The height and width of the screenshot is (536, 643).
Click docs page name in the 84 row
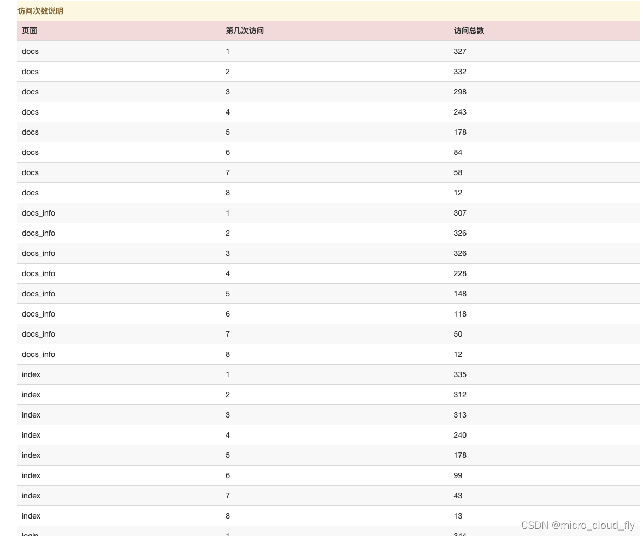[x=30, y=152]
